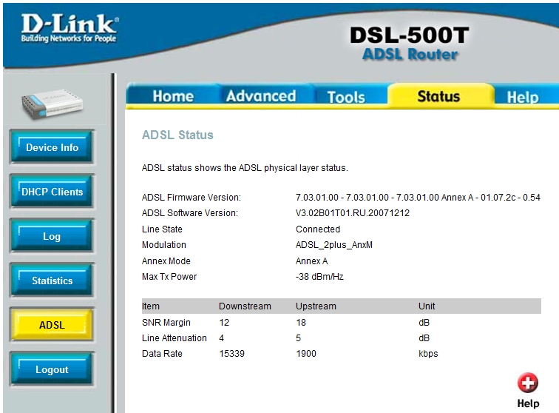Click the upstream attenuation value 5
Viewport: 559px width, 413px height.
299,338
